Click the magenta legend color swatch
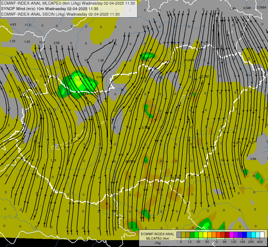 click(x=232, y=235)
